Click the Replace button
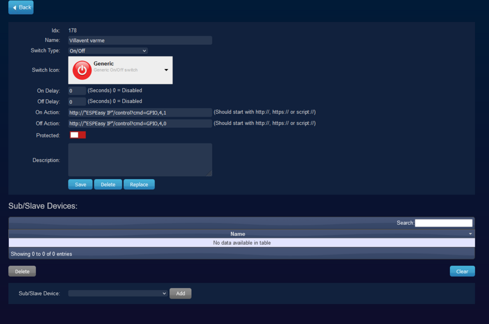This screenshot has width=489, height=324. [x=139, y=185]
